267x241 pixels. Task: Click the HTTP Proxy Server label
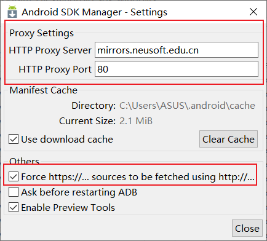pos(50,50)
